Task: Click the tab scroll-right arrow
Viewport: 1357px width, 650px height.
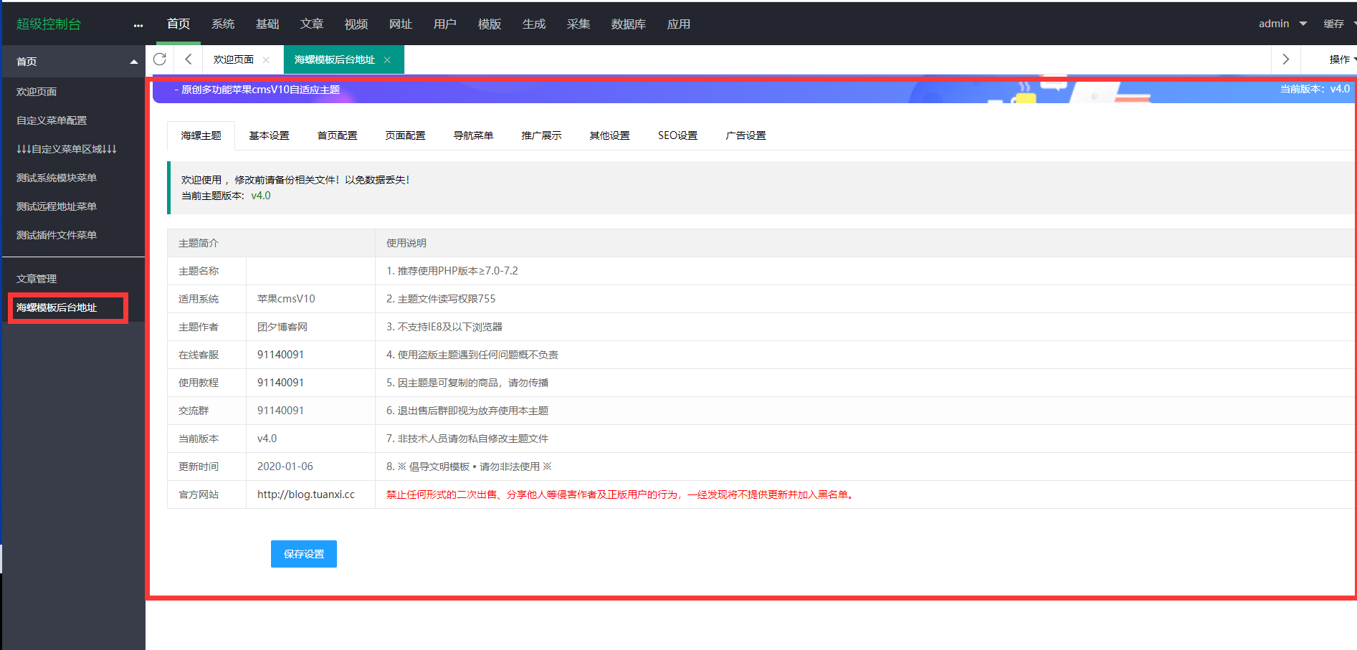Action: click(1285, 59)
